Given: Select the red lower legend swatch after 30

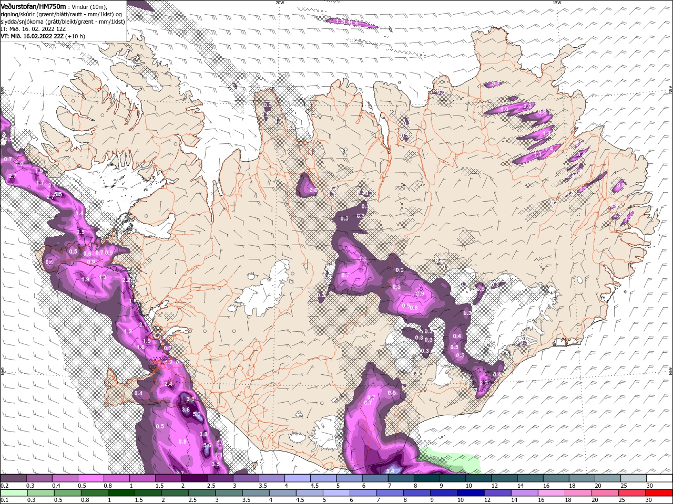Looking at the screenshot, I should click(659, 493).
